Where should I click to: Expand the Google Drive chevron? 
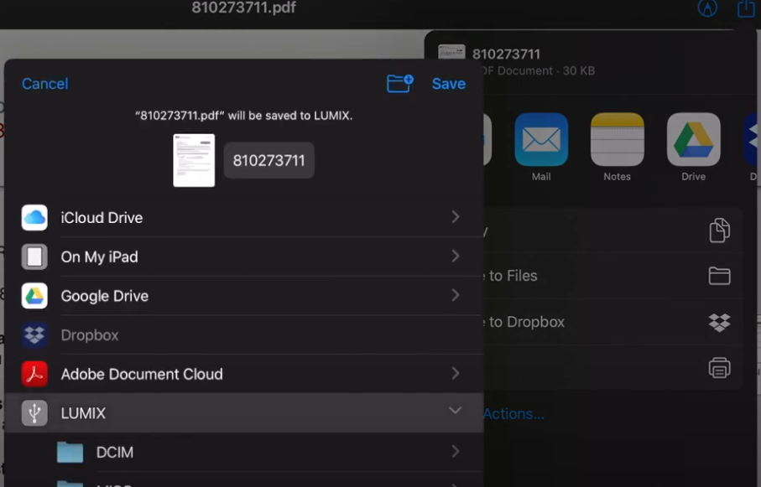456,295
